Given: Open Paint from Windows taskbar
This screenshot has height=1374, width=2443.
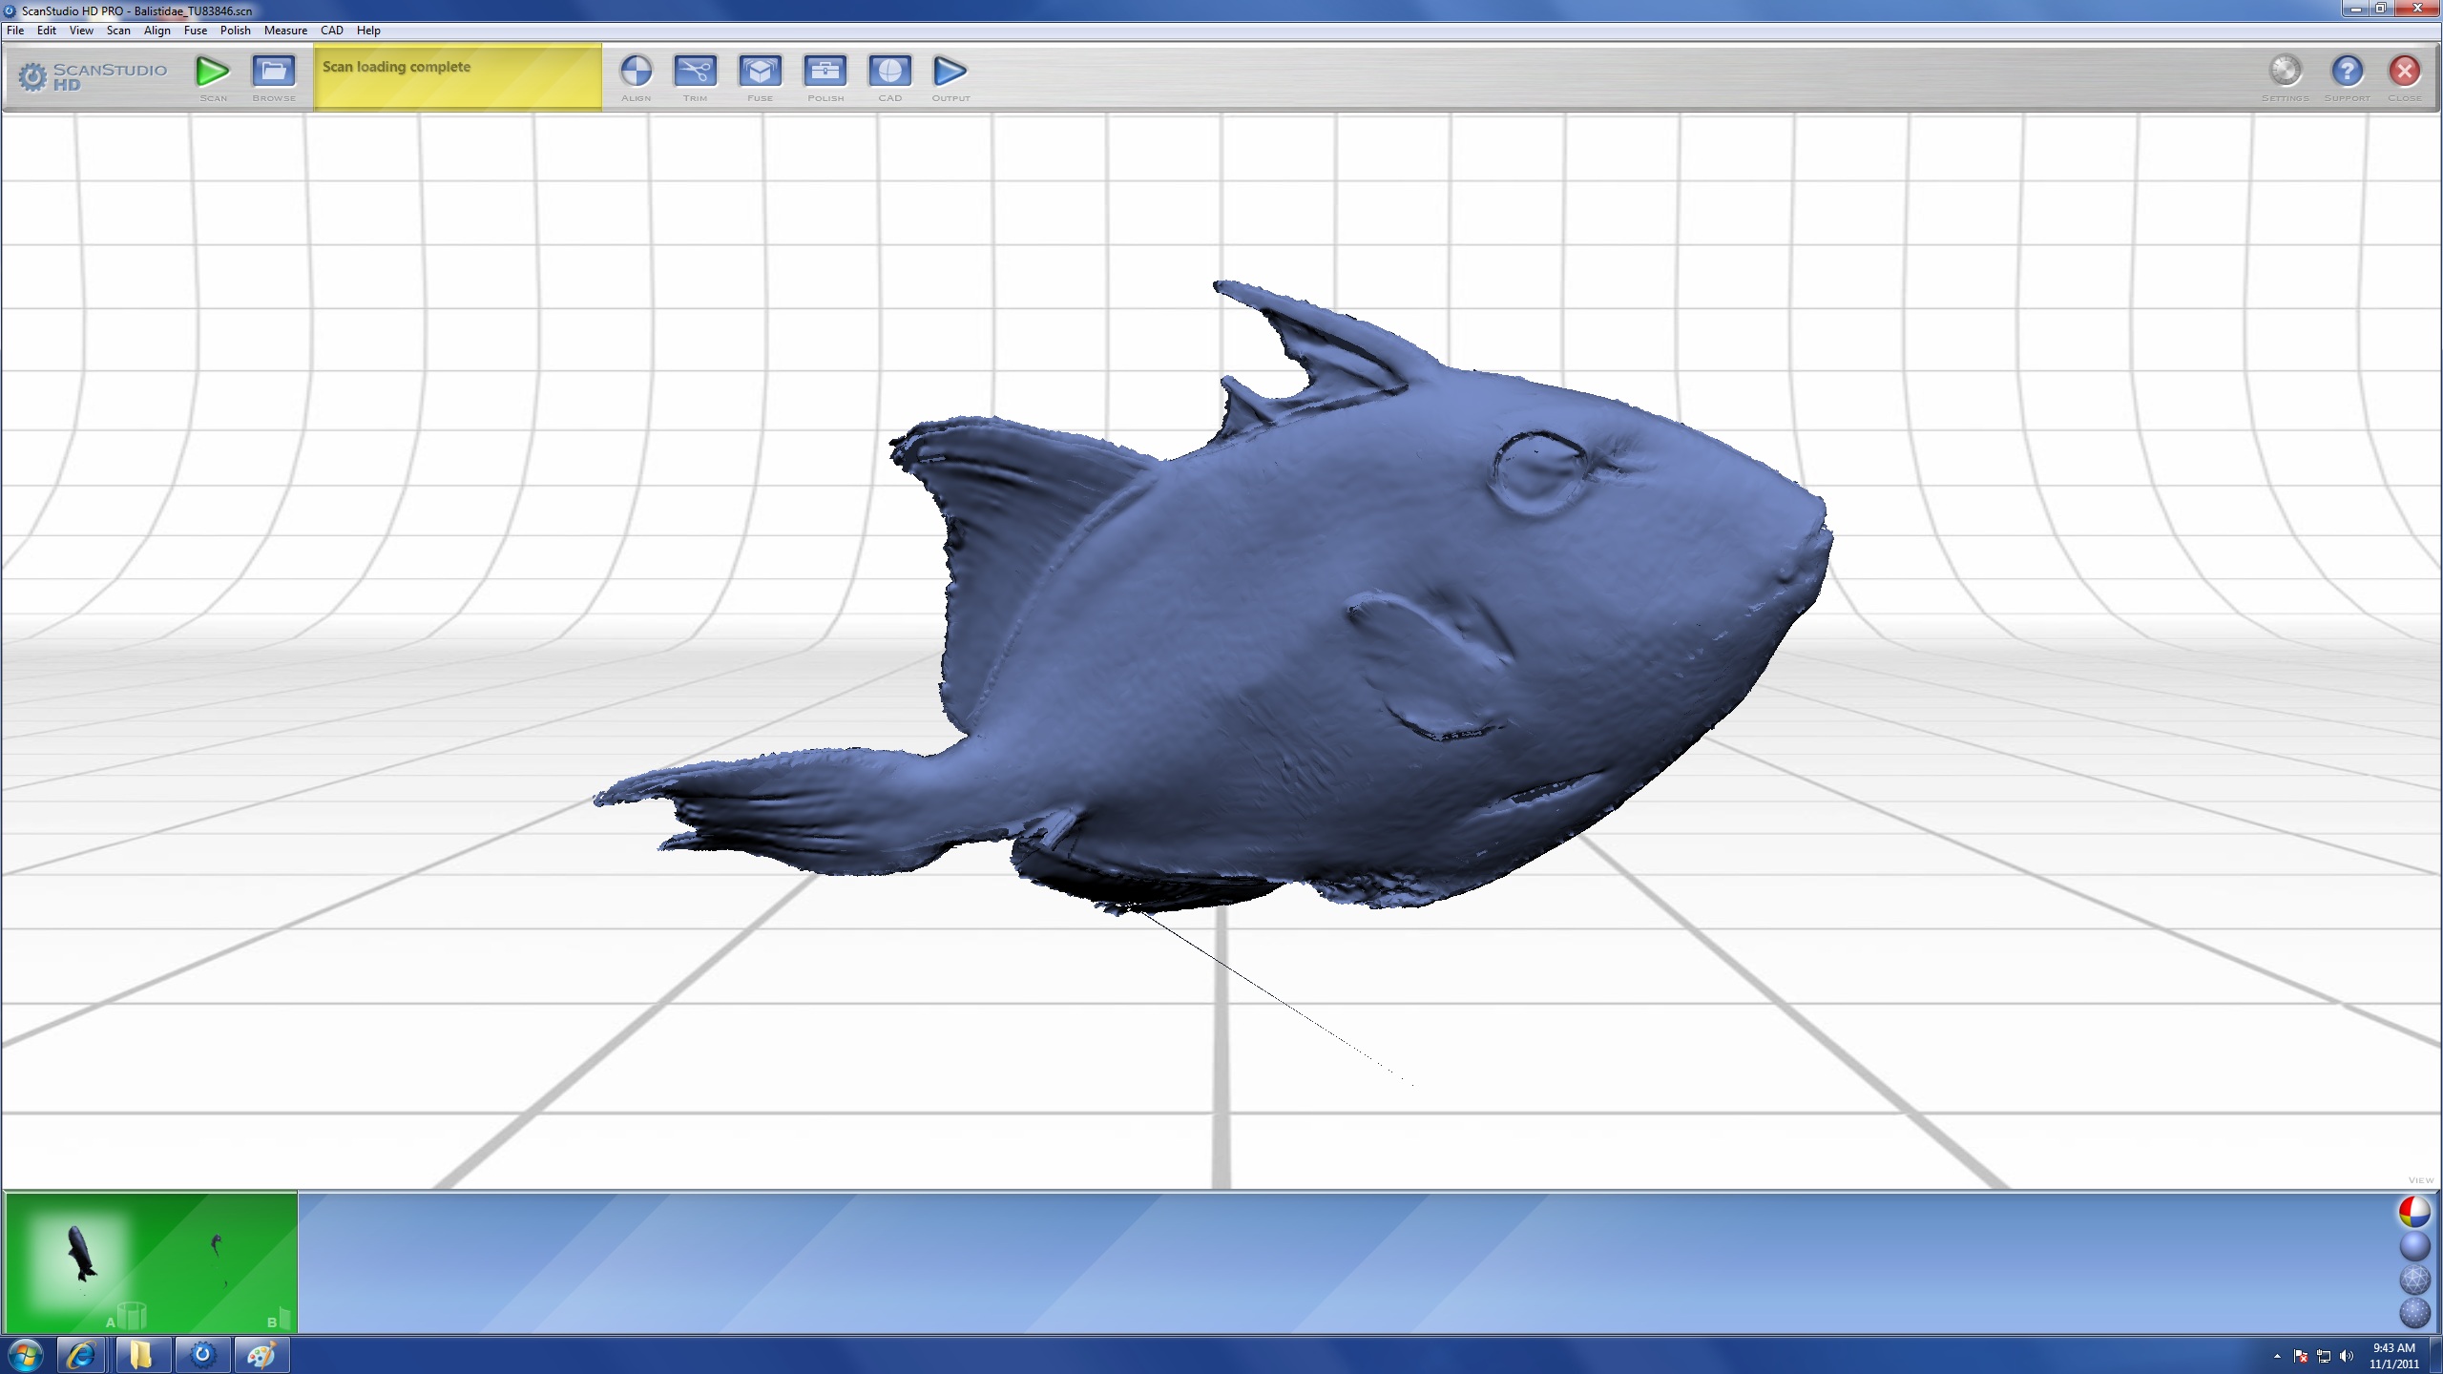Looking at the screenshot, I should [x=261, y=1355].
